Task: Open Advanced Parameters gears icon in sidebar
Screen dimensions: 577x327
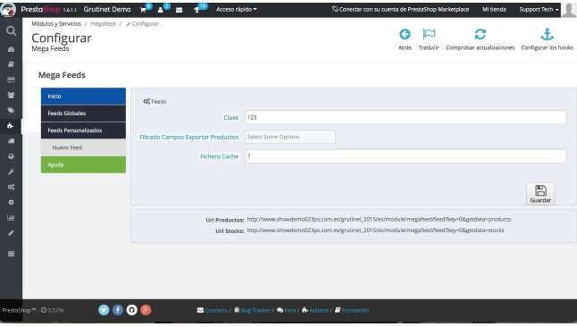Action: pos(11,187)
